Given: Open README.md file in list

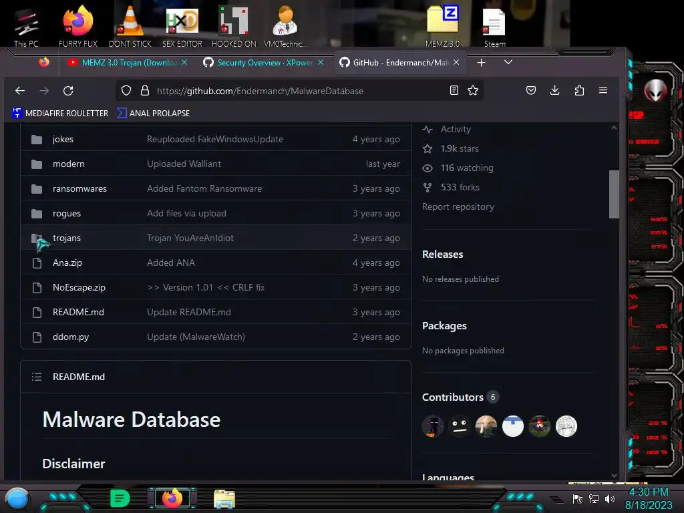Looking at the screenshot, I should pos(78,313).
